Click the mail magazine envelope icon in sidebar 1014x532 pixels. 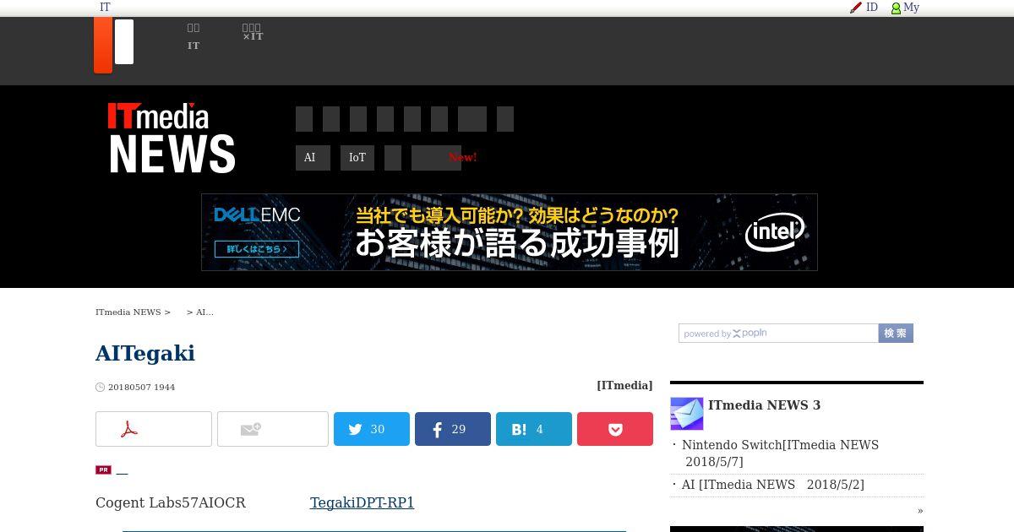pos(687,414)
